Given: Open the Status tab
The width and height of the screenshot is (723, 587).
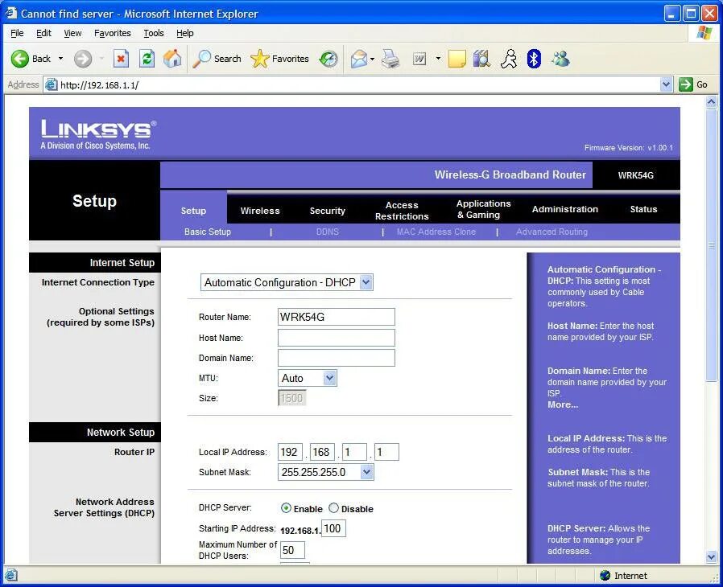Looking at the screenshot, I should [643, 209].
